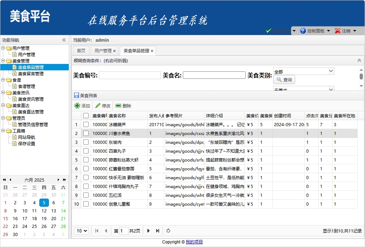
Task: Toggle the select-all checkbox in table header
Action: pyautogui.click(x=86, y=116)
